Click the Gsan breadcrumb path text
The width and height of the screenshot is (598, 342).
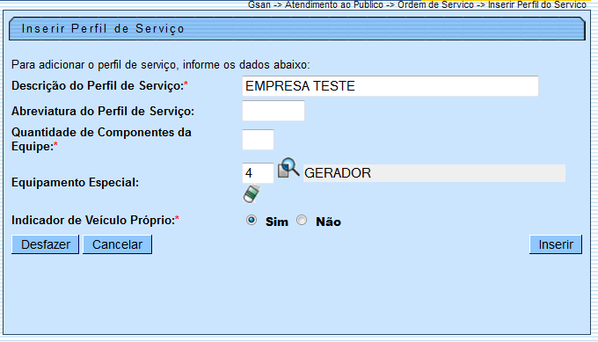pyautogui.click(x=417, y=5)
